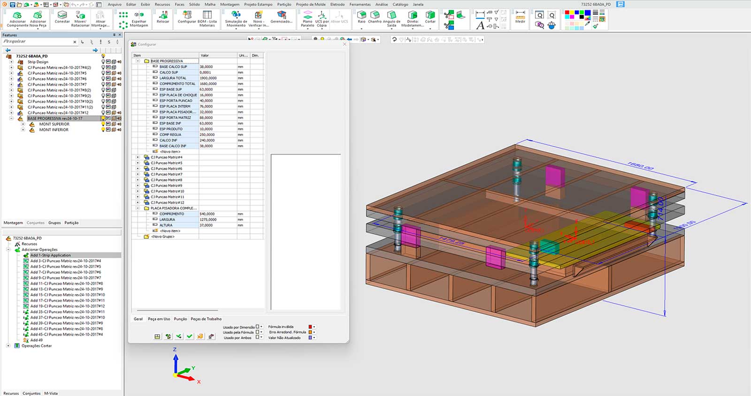The image size is (751, 396).
Task: Switch to the Conjuntos tab in Features panel
Action: tap(36, 223)
